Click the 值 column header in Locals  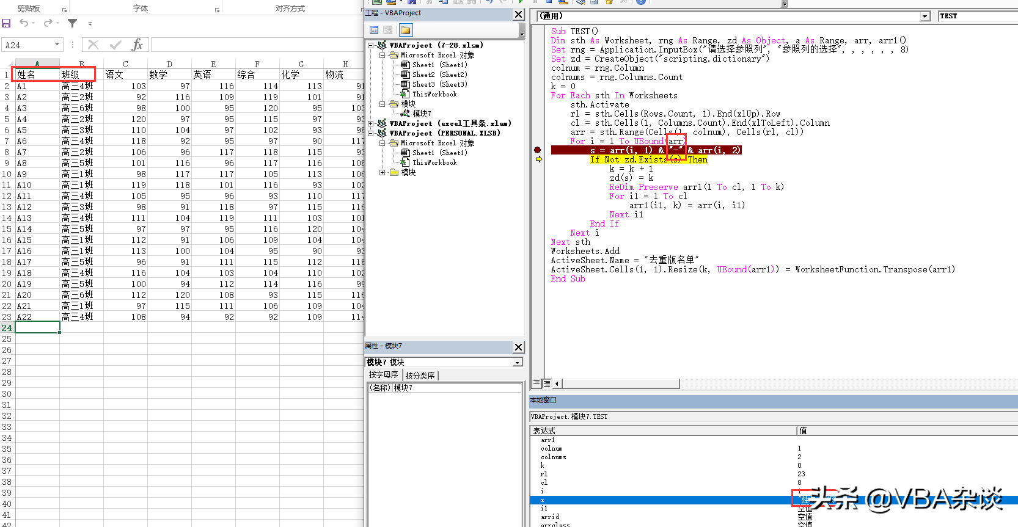[x=908, y=431]
